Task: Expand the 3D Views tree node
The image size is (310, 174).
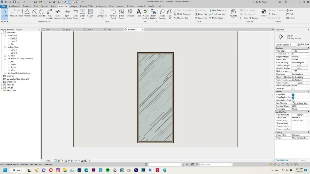Action: [5, 56]
